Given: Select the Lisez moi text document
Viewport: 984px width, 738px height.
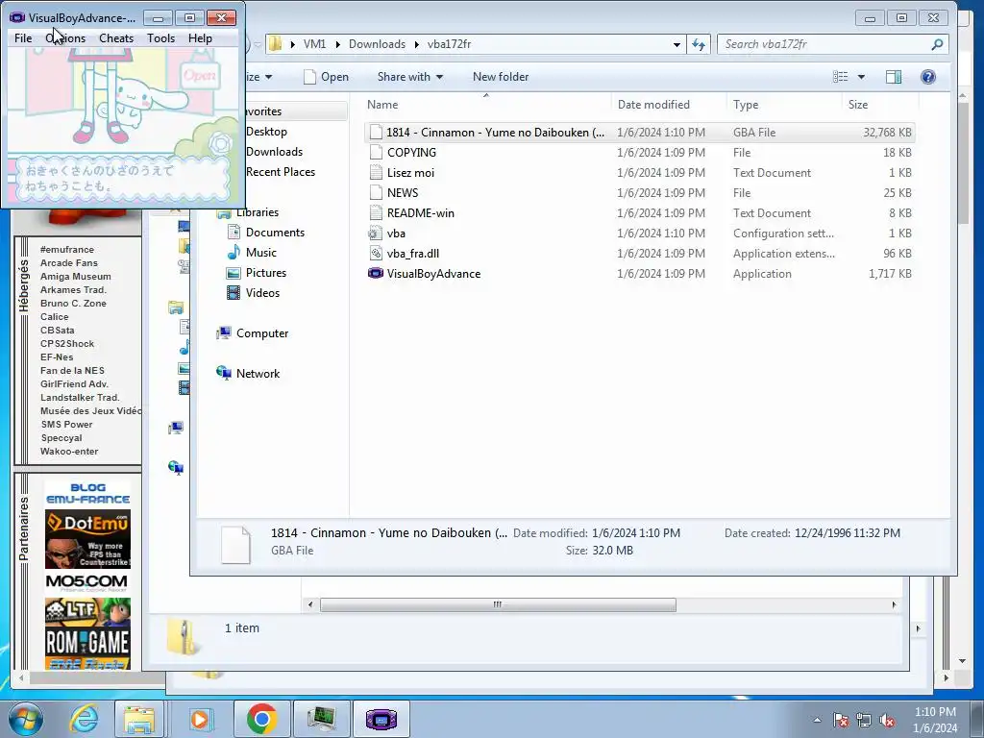Looking at the screenshot, I should click(410, 173).
